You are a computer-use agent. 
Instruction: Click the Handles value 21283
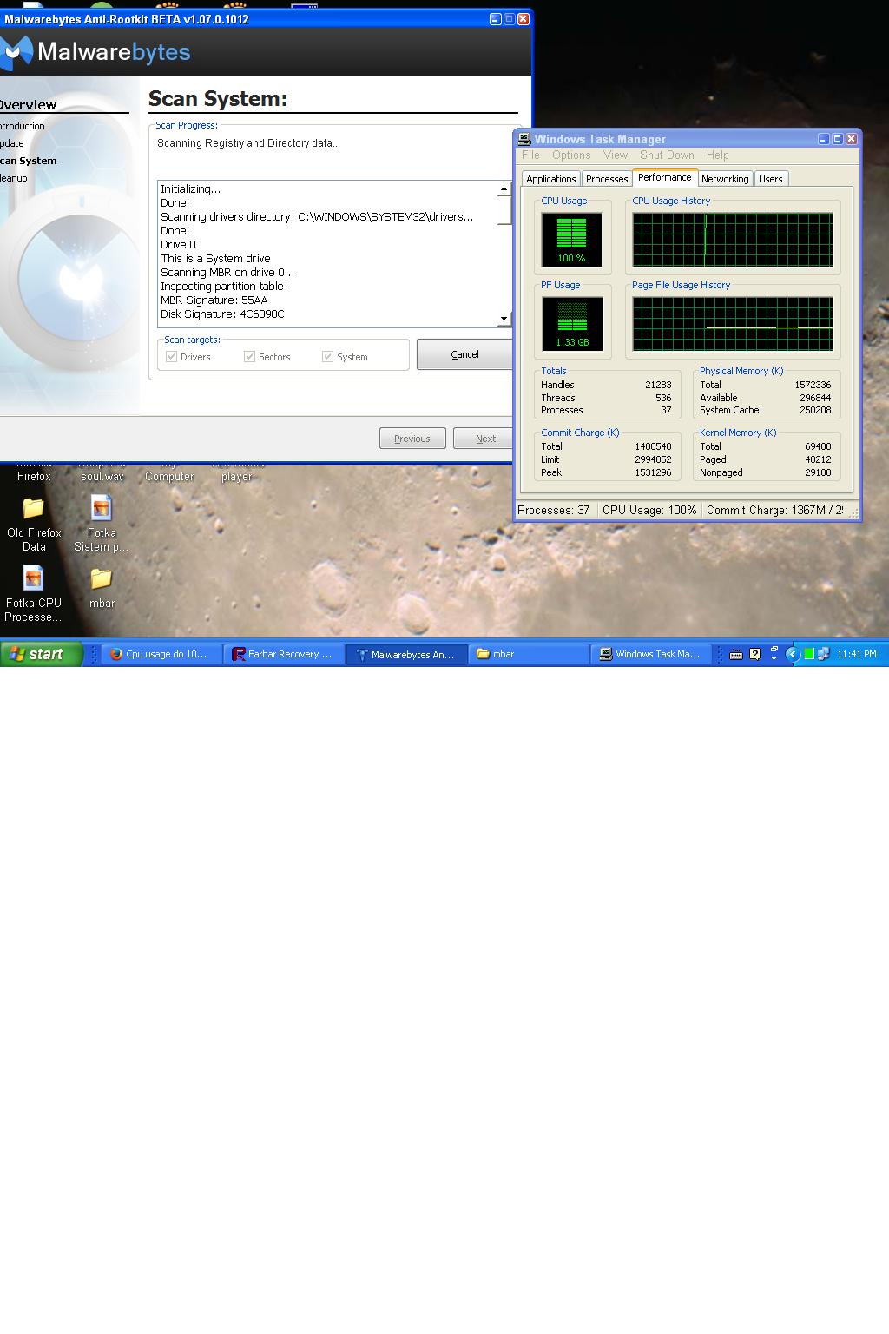pos(658,385)
